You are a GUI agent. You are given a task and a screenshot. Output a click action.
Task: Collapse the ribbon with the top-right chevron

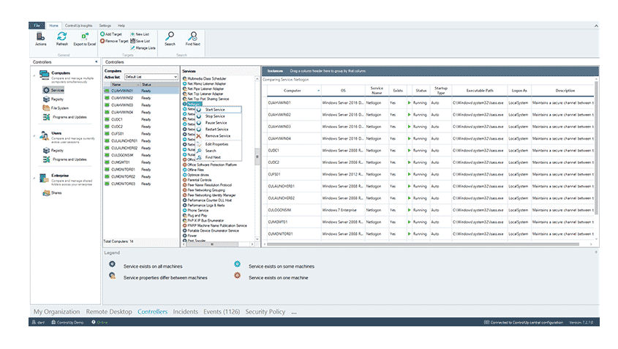[x=596, y=26]
